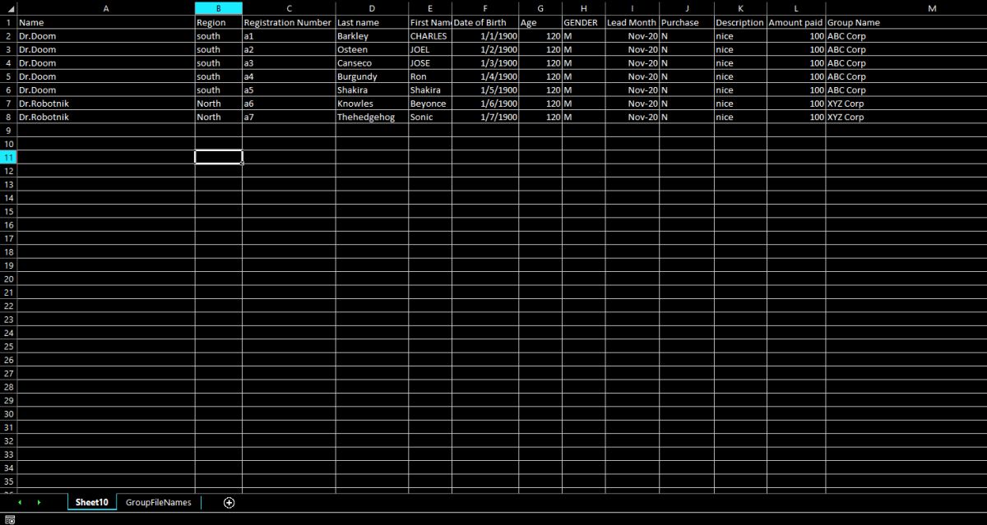Select registration number cell a1

289,36
